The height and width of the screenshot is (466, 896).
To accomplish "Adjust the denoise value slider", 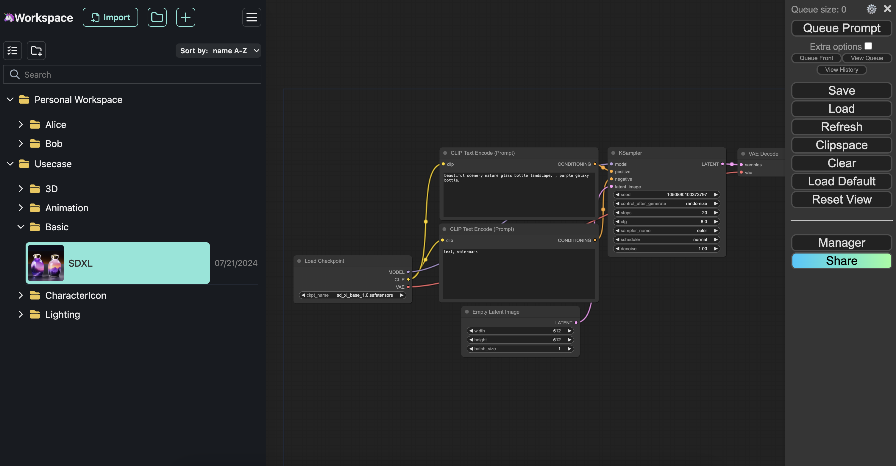I will [x=666, y=249].
